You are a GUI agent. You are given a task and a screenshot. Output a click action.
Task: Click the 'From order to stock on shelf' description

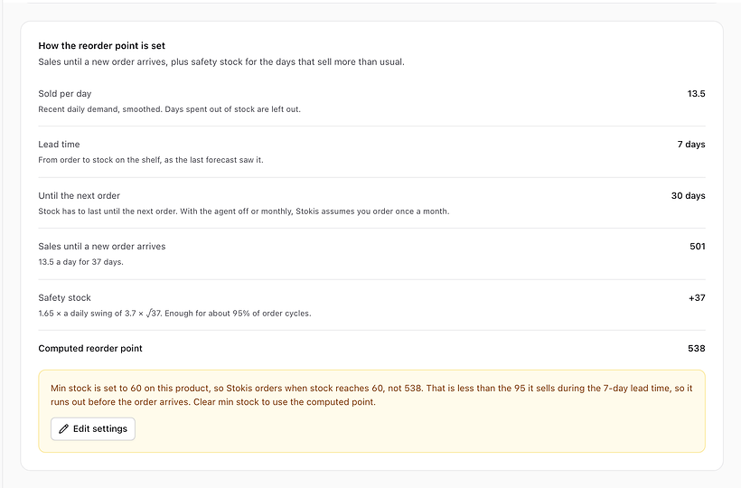point(151,160)
